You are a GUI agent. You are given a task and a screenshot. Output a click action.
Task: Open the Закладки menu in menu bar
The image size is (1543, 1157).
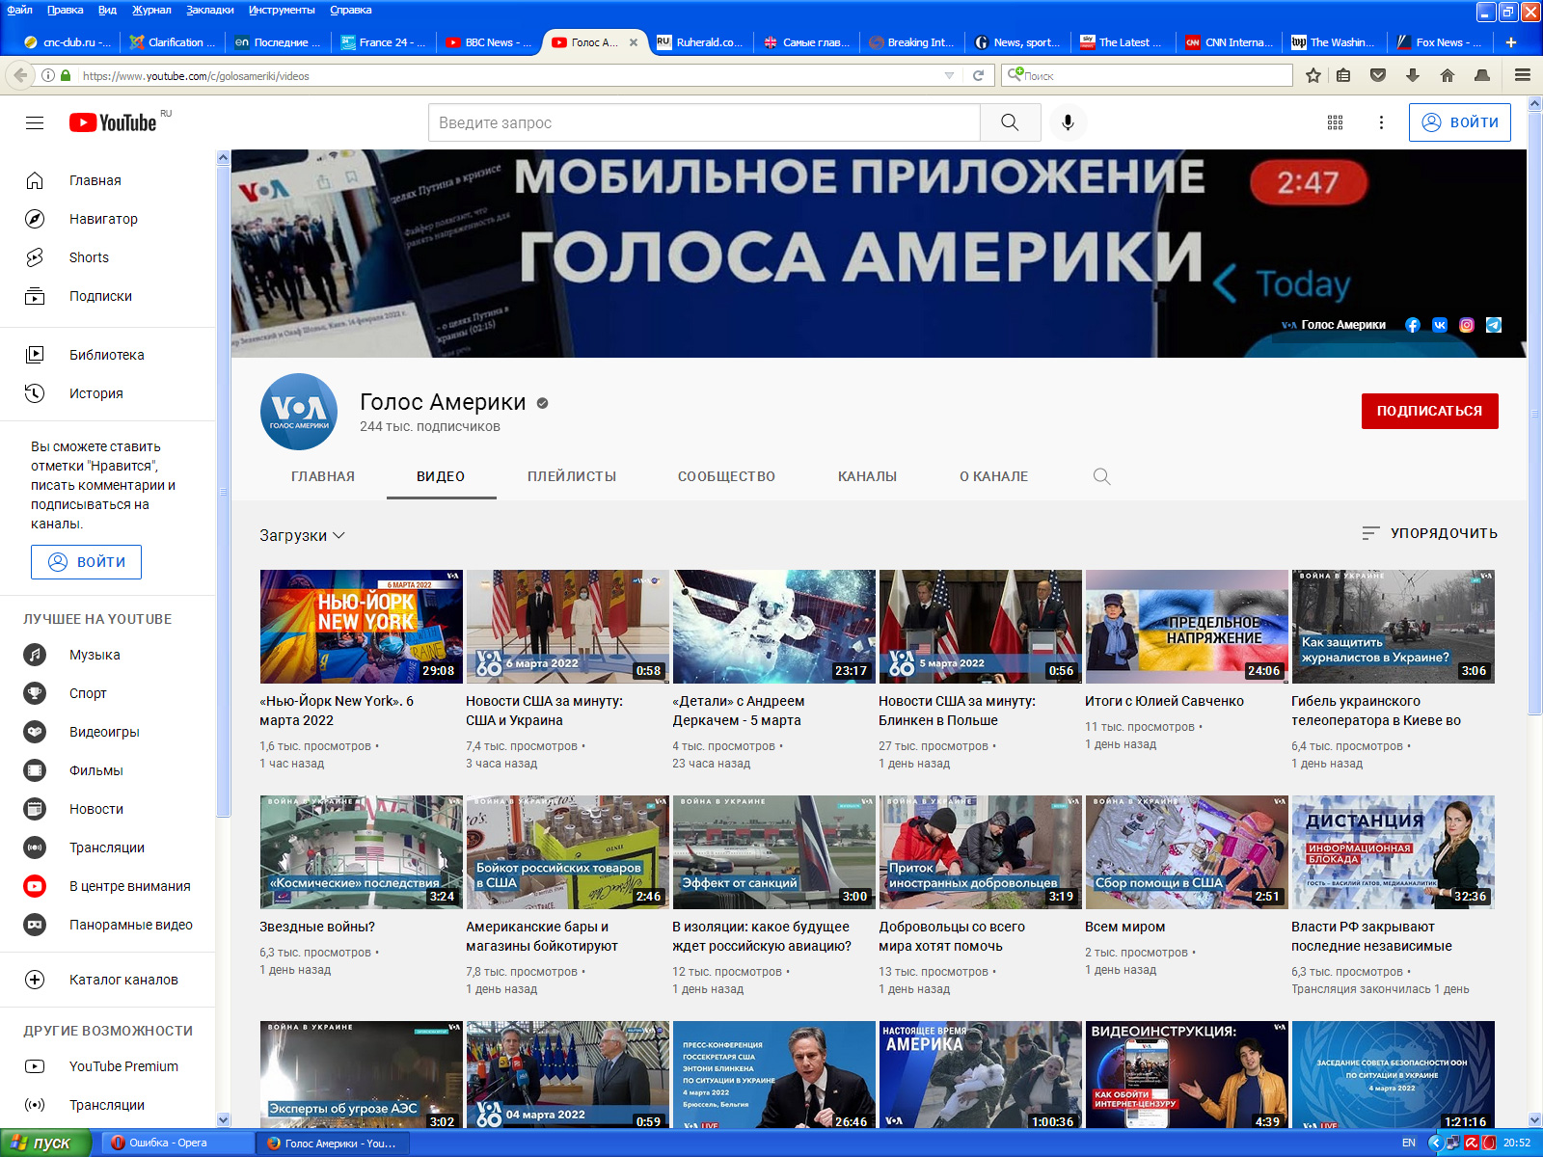[x=209, y=10]
